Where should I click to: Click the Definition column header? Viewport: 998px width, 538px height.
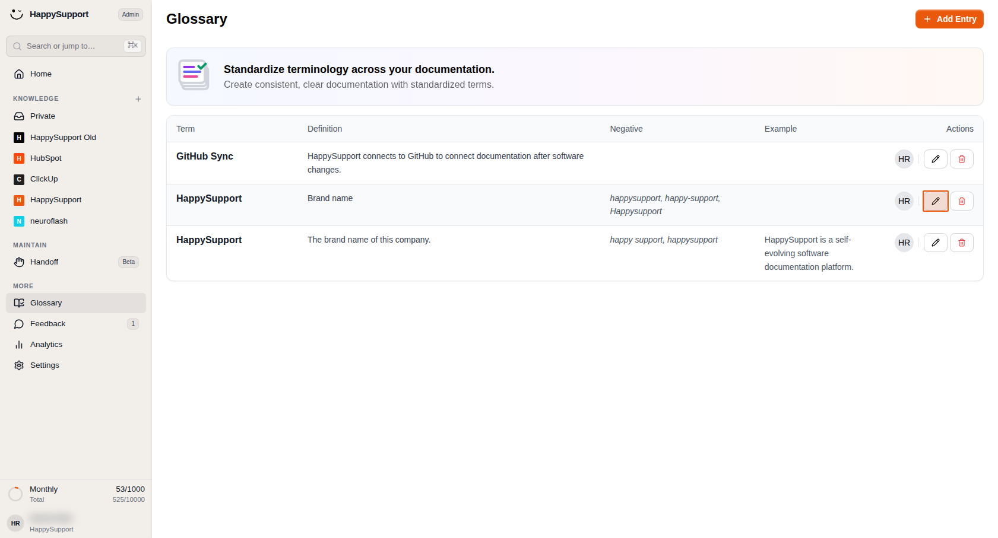tap(325, 129)
